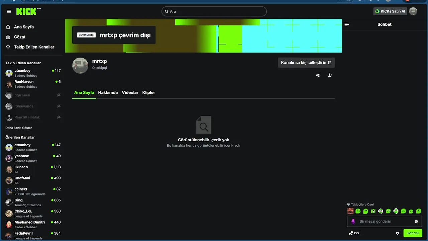Viewport: 428px width, 241px height.
Task: Click KICKs Satın Al button
Action: tap(390, 11)
